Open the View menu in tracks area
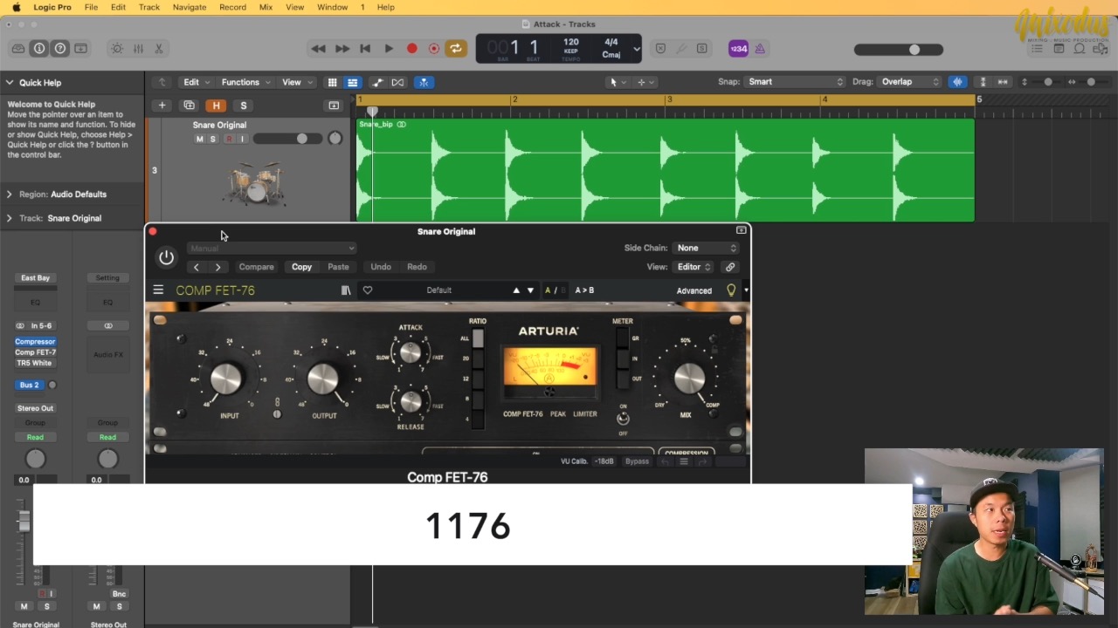 (297, 82)
